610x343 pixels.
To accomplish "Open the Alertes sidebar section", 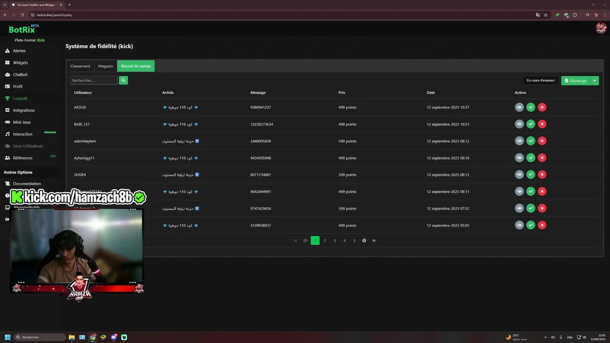I will coord(19,50).
